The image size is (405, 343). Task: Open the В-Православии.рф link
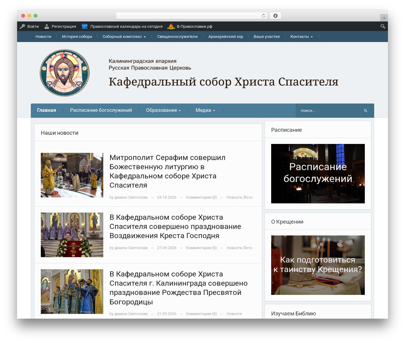(x=194, y=27)
